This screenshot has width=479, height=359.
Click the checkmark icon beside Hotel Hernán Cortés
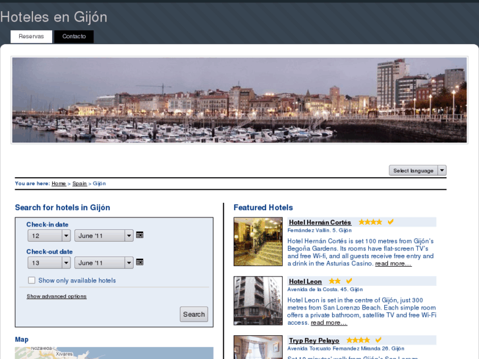coord(391,222)
